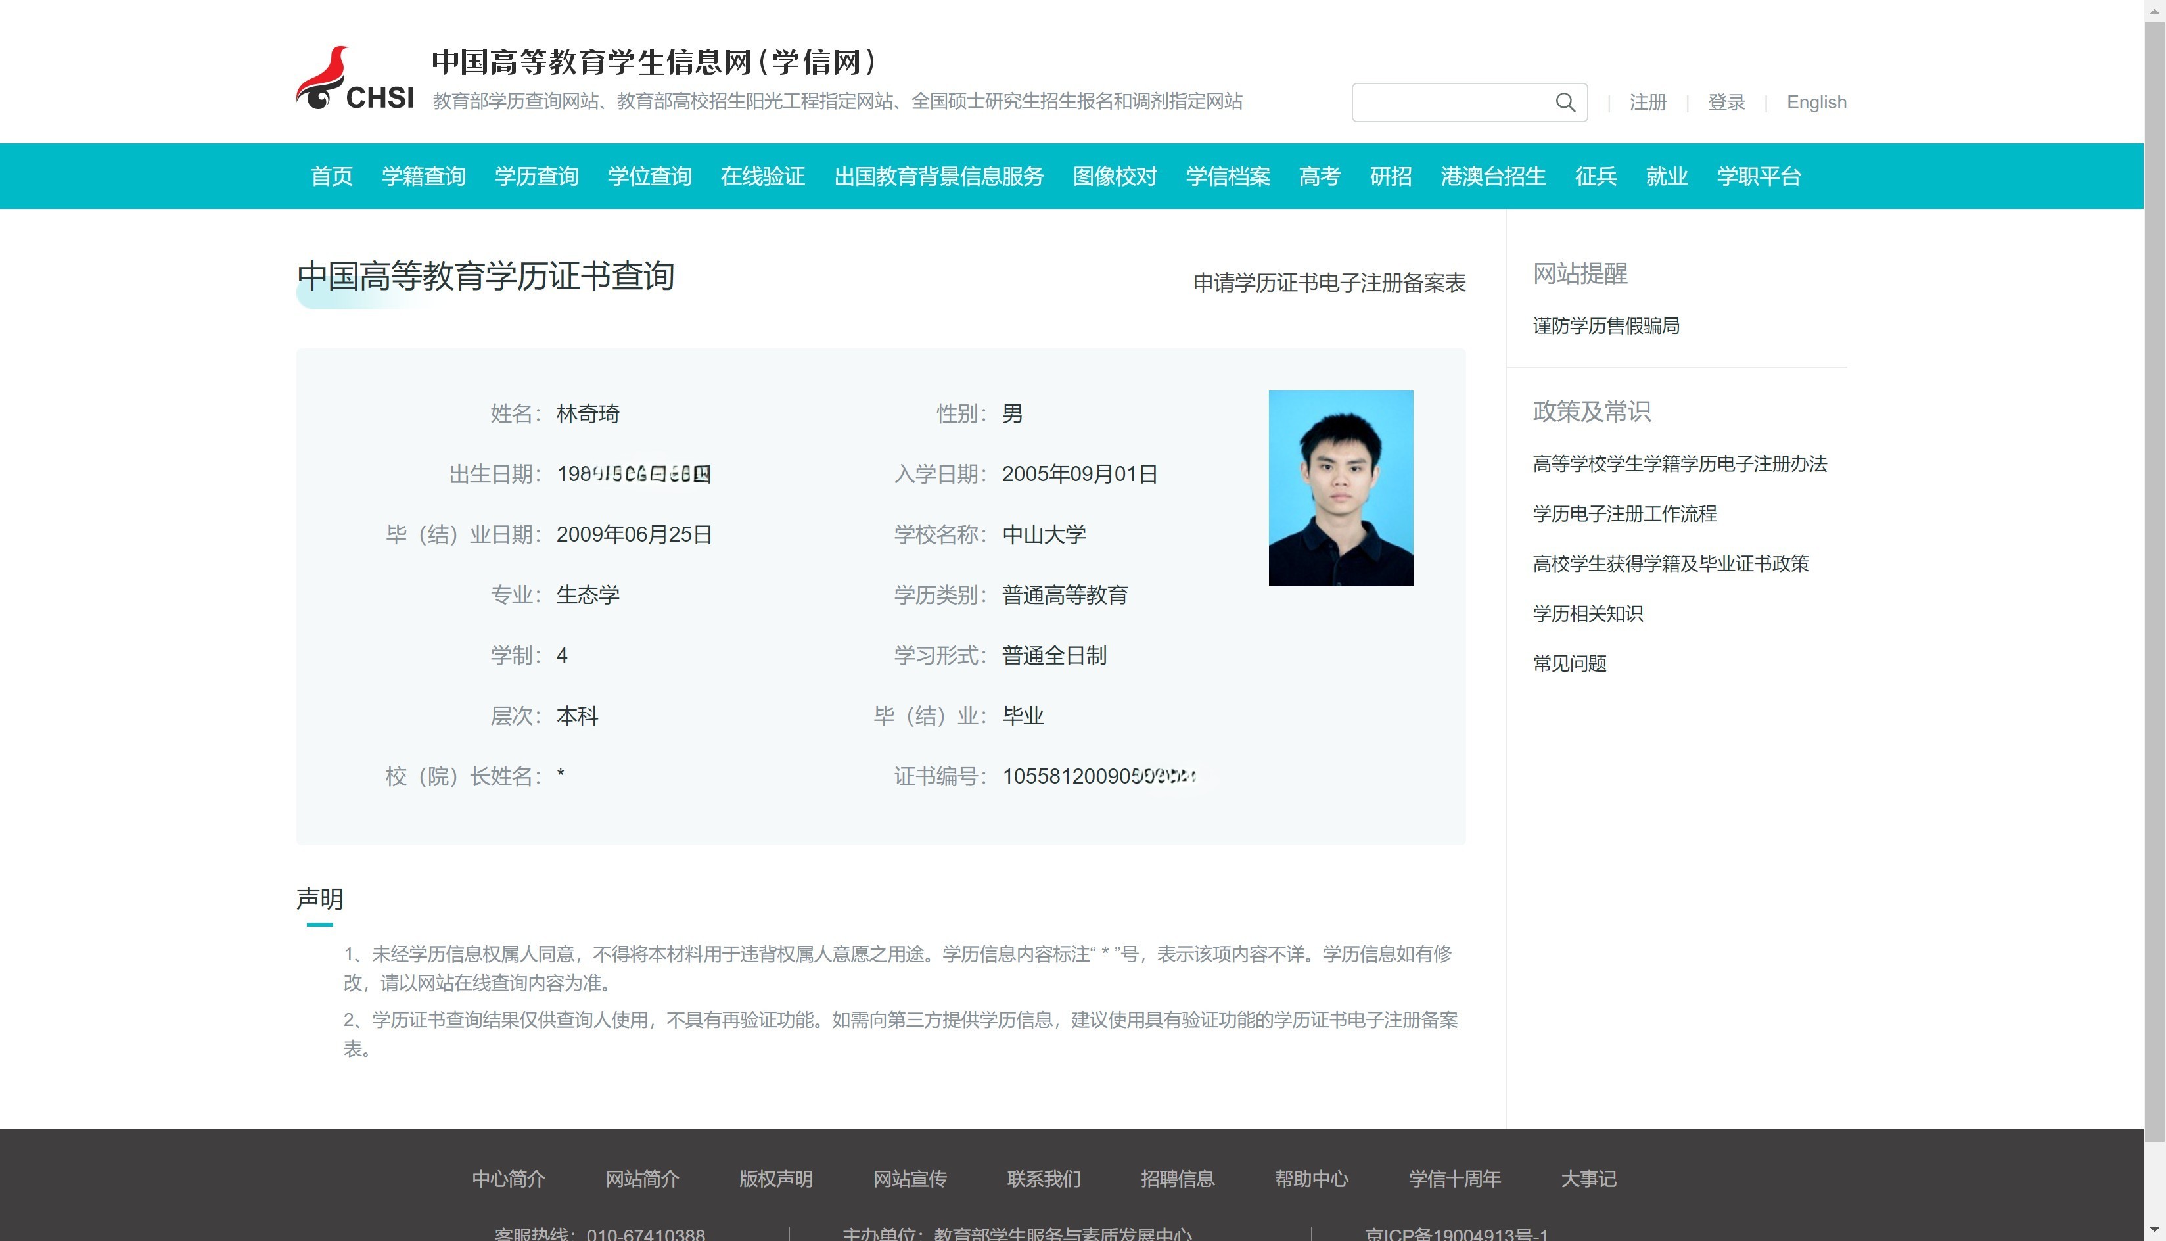Select 港澳台招生 in navigation bar
Image resolution: width=2166 pixels, height=1241 pixels.
click(x=1493, y=176)
